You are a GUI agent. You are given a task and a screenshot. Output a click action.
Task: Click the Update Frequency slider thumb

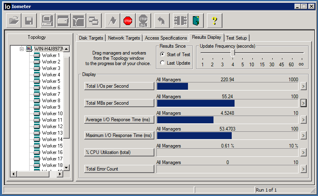tap(233, 53)
